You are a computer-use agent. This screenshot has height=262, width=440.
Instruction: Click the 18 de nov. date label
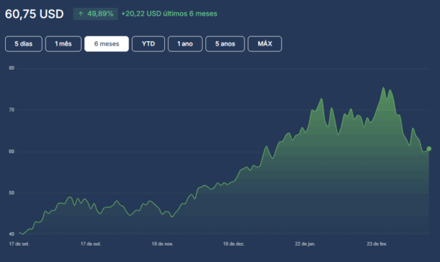click(162, 243)
